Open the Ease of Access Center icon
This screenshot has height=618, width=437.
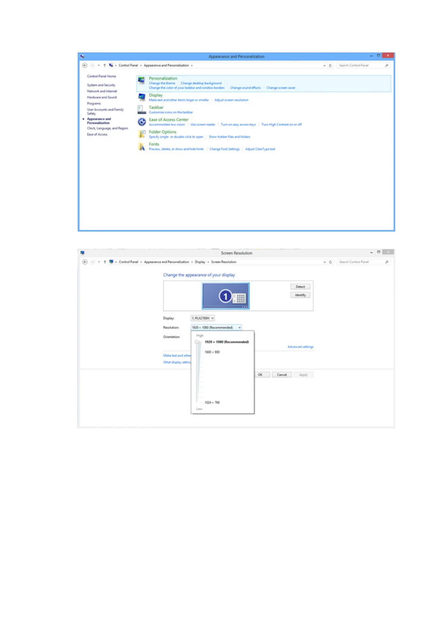142,122
